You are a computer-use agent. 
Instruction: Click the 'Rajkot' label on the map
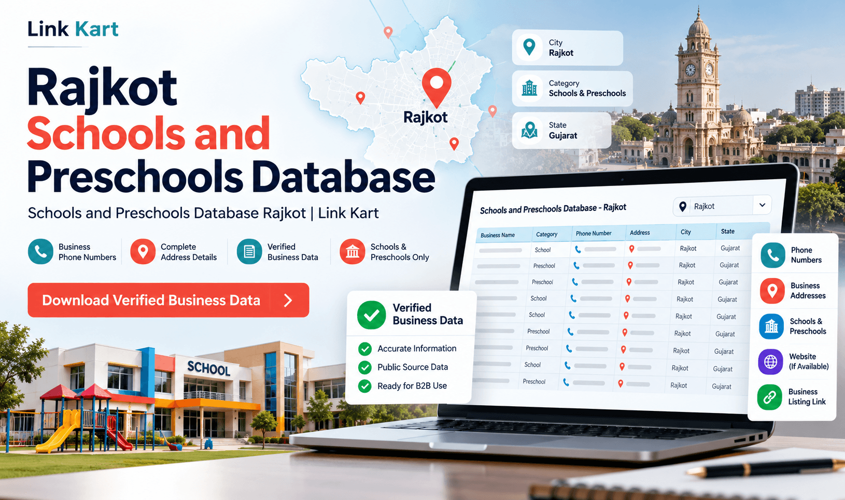[426, 117]
